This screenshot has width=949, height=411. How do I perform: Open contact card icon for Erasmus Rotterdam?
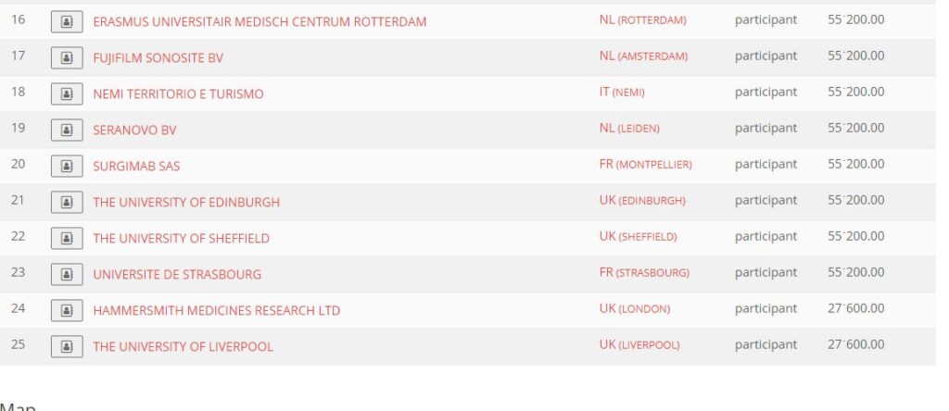coord(67,22)
